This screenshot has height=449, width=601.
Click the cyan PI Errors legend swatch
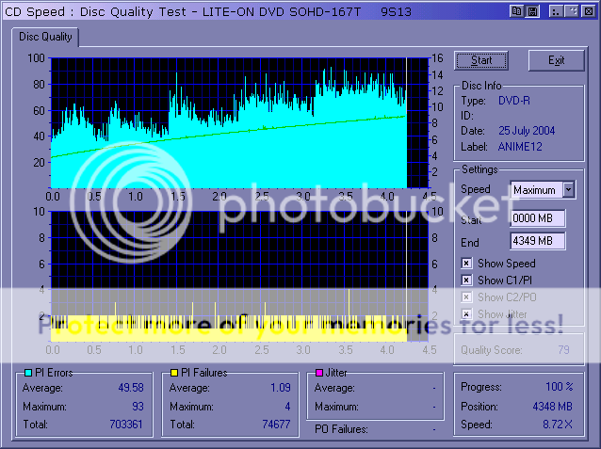(x=28, y=373)
